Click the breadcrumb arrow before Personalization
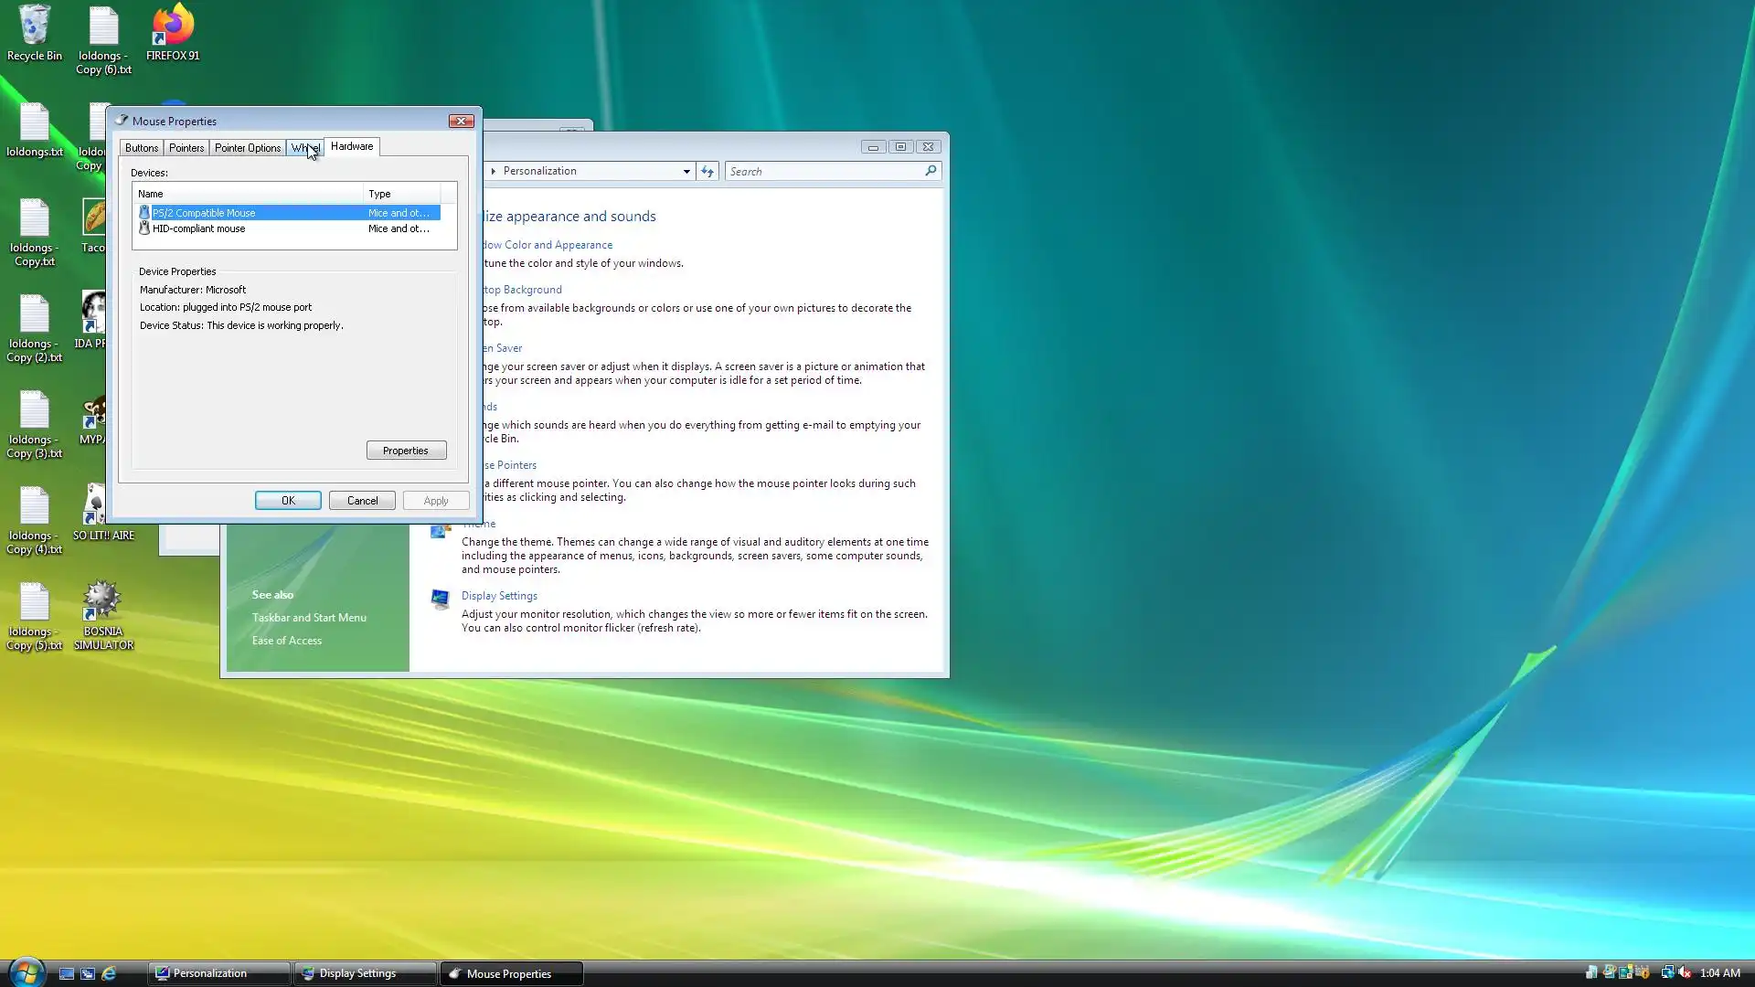 click(x=494, y=171)
